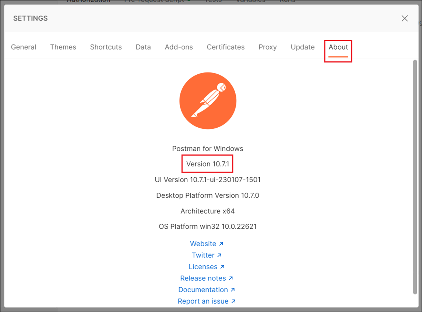
Task: Select the About tab
Action: 338,47
